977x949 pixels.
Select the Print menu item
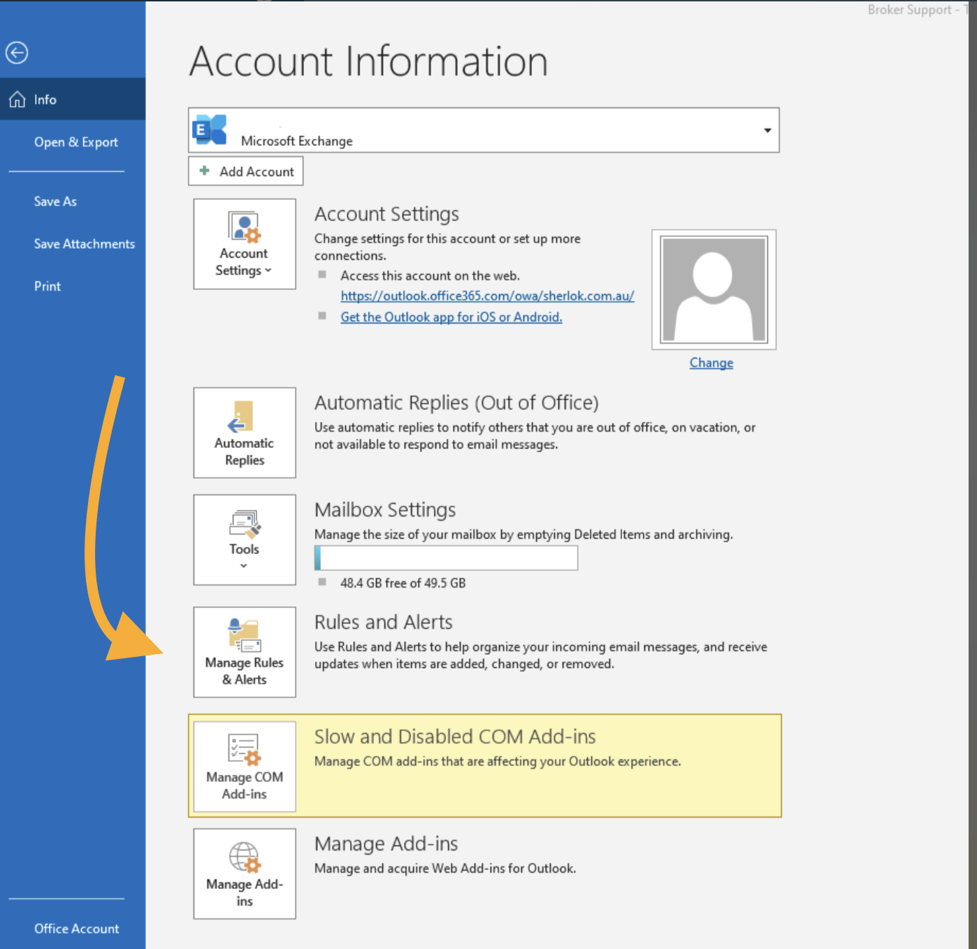[47, 286]
